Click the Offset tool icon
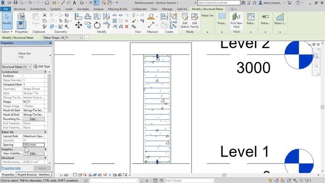This screenshot has height=183, width=325. [88, 16]
